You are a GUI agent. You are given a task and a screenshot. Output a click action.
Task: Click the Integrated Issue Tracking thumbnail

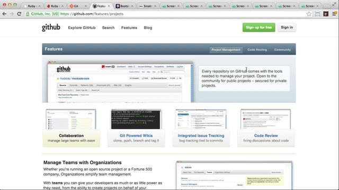click(201, 119)
